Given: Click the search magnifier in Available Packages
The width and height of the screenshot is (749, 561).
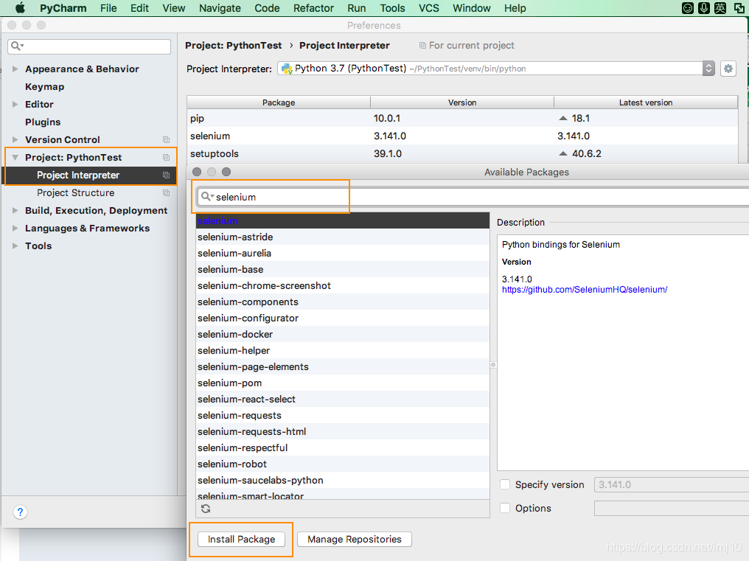Looking at the screenshot, I should (207, 197).
